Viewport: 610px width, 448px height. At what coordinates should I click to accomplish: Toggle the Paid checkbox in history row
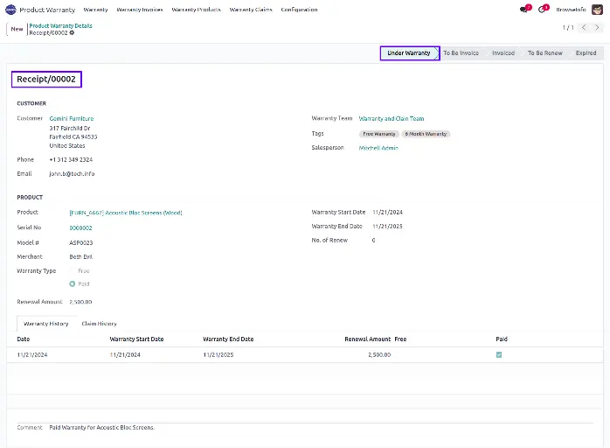(x=499, y=354)
